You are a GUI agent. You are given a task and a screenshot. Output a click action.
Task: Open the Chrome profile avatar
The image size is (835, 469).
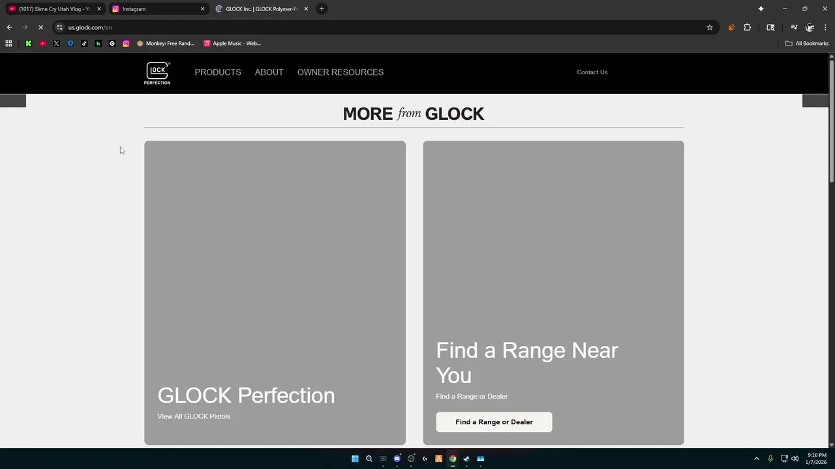(810, 27)
